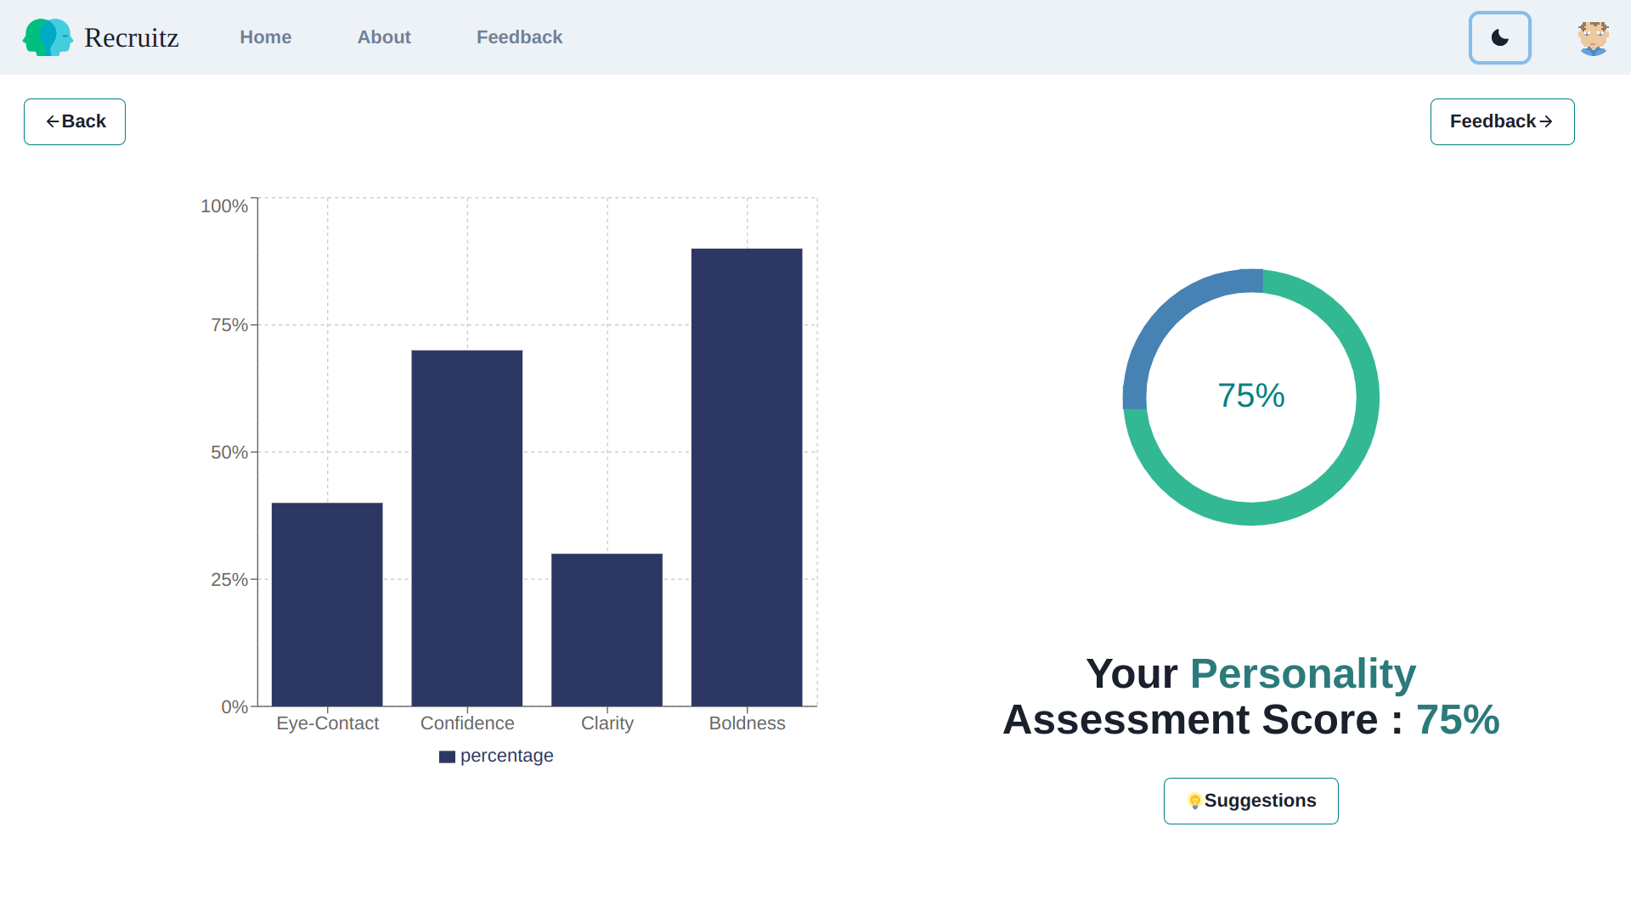This screenshot has width=1631, height=917.
Task: Toggle dark mode with moon icon
Action: point(1499,37)
